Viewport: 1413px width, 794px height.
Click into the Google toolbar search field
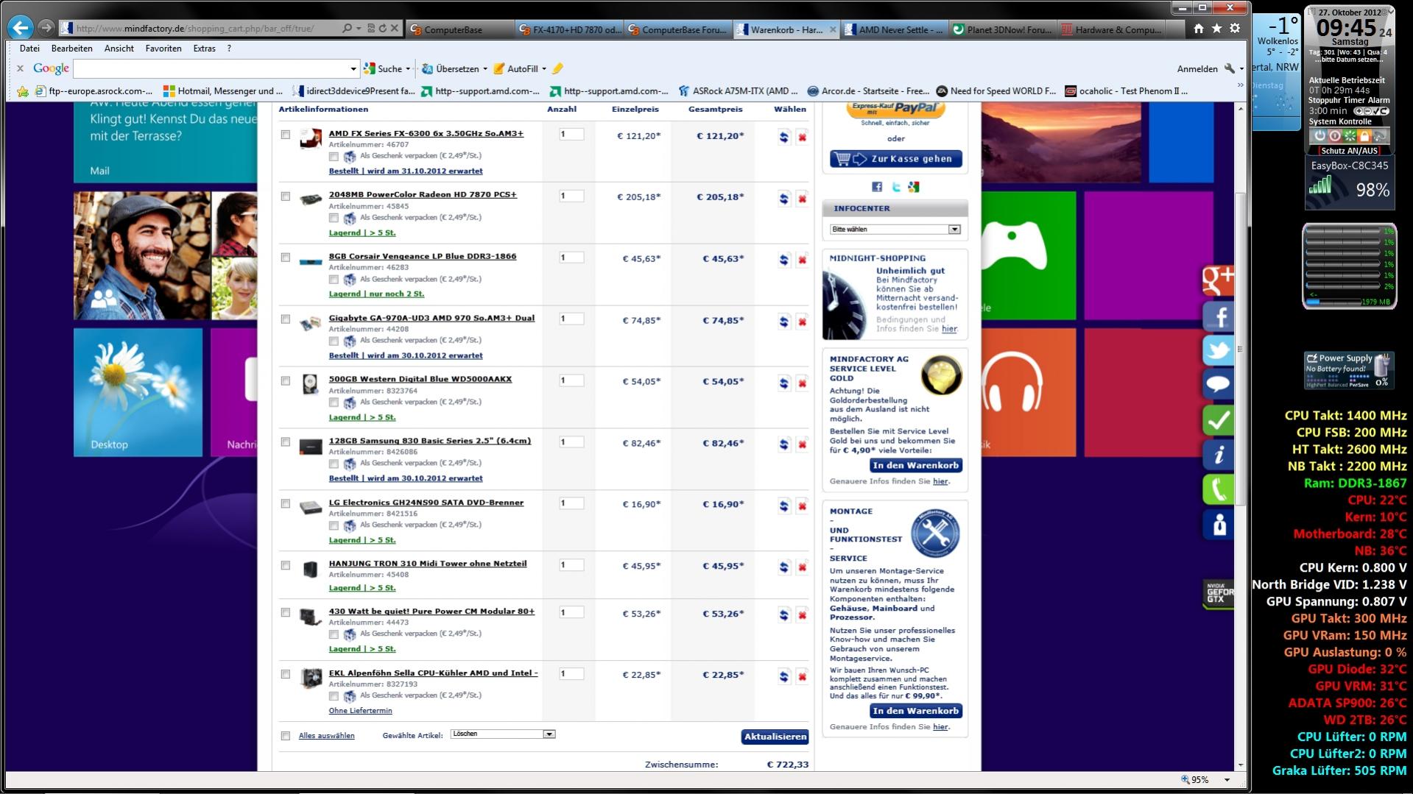click(x=211, y=69)
